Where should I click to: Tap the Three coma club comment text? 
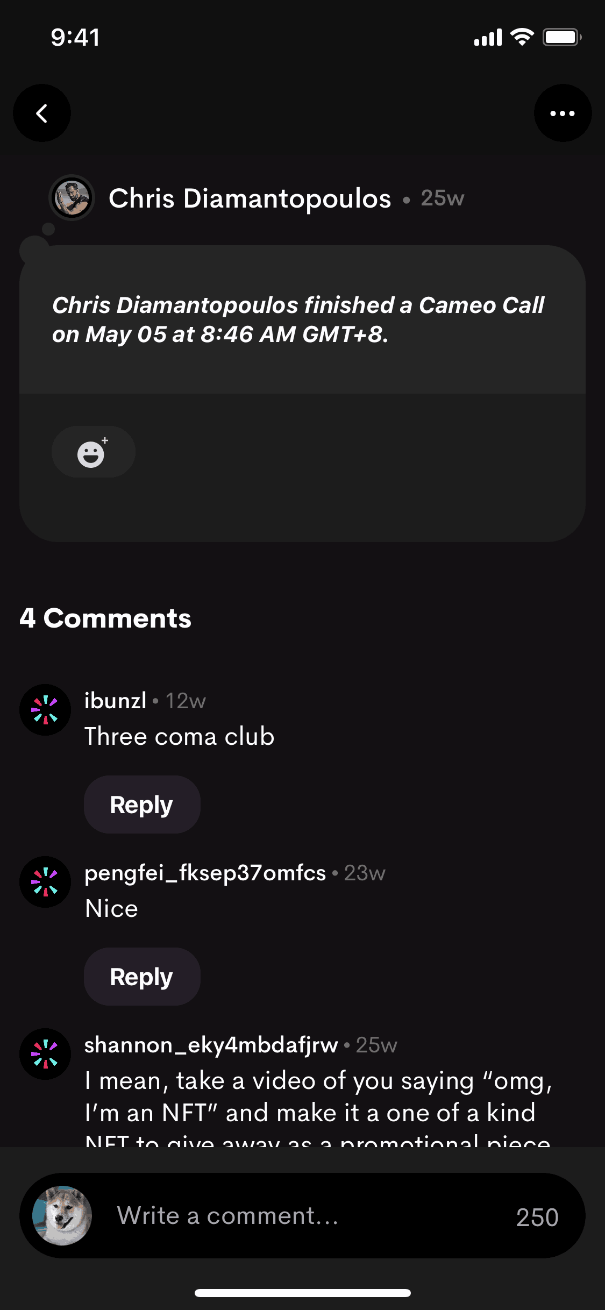coord(180,736)
